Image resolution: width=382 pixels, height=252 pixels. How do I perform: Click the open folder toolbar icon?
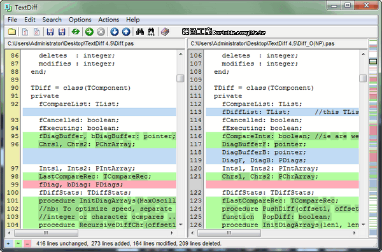coord(11,32)
